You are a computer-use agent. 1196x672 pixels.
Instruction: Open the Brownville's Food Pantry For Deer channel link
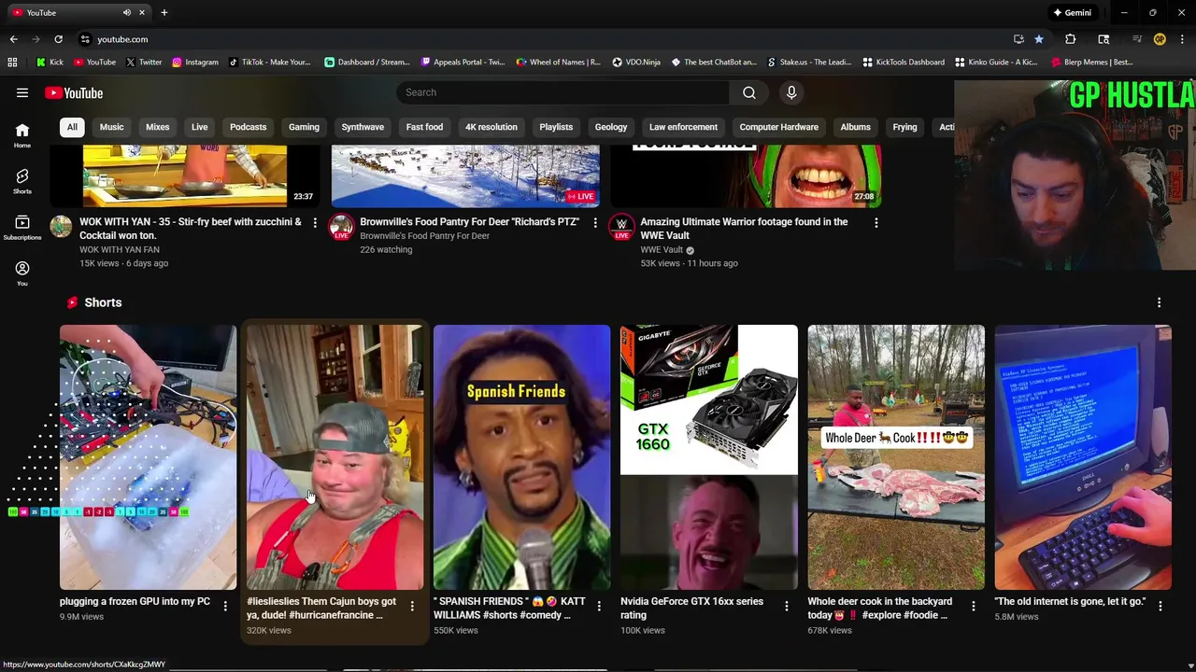tap(425, 236)
